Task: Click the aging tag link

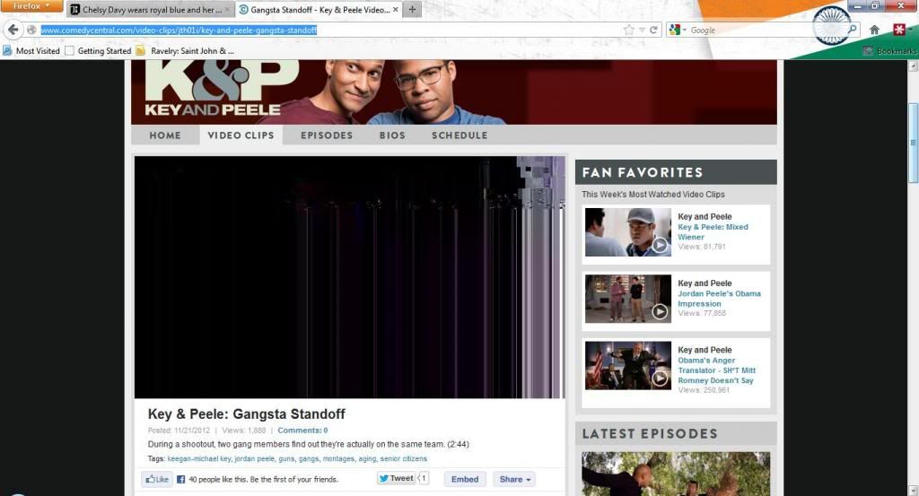Action: 367,459
